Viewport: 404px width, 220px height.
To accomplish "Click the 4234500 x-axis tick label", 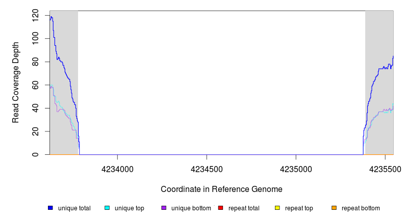I will [x=207, y=169].
